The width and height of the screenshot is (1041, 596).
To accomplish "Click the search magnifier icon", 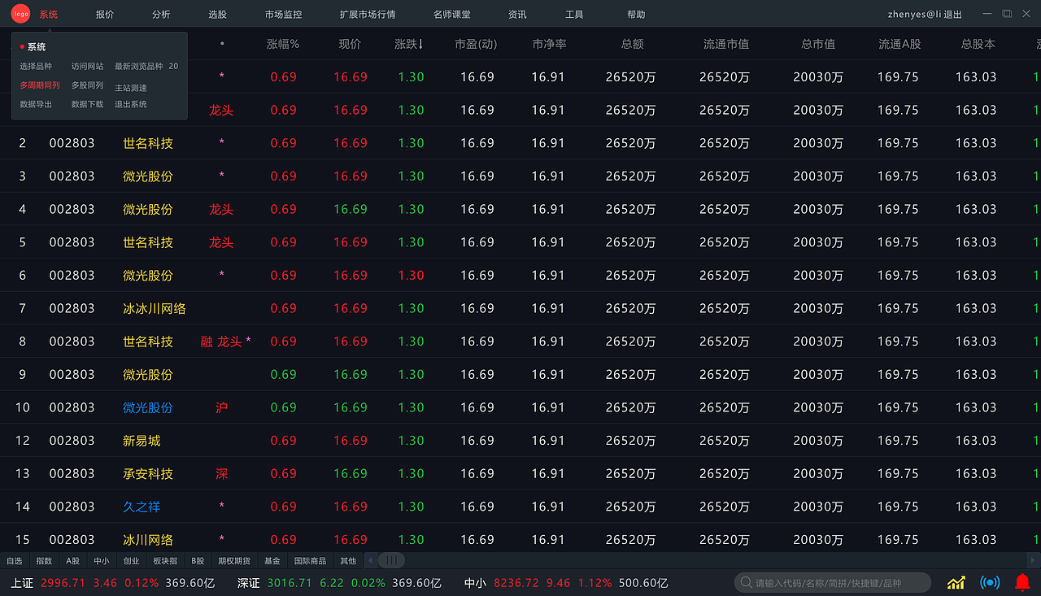I will pyautogui.click(x=745, y=583).
